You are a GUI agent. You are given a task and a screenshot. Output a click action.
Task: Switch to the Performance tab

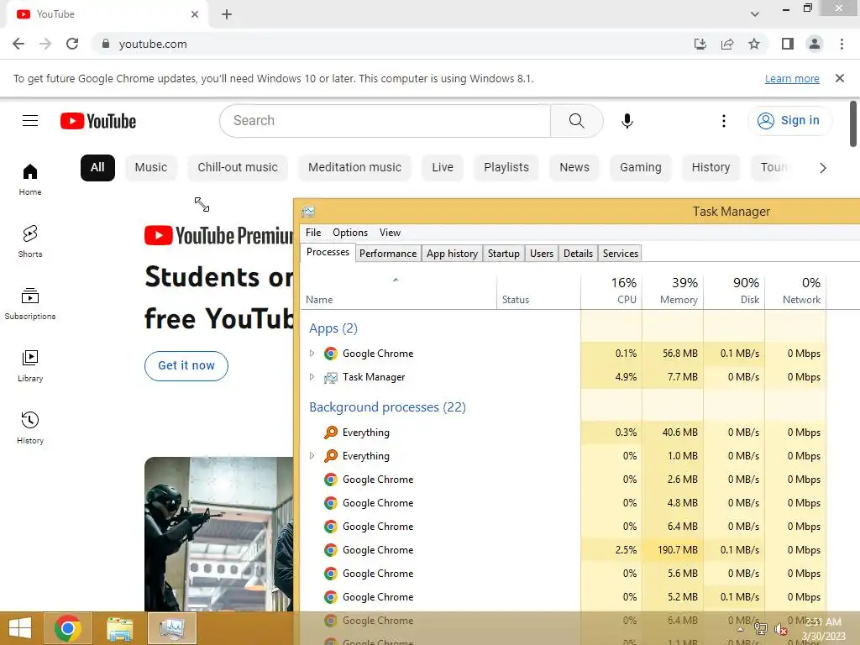(x=388, y=254)
